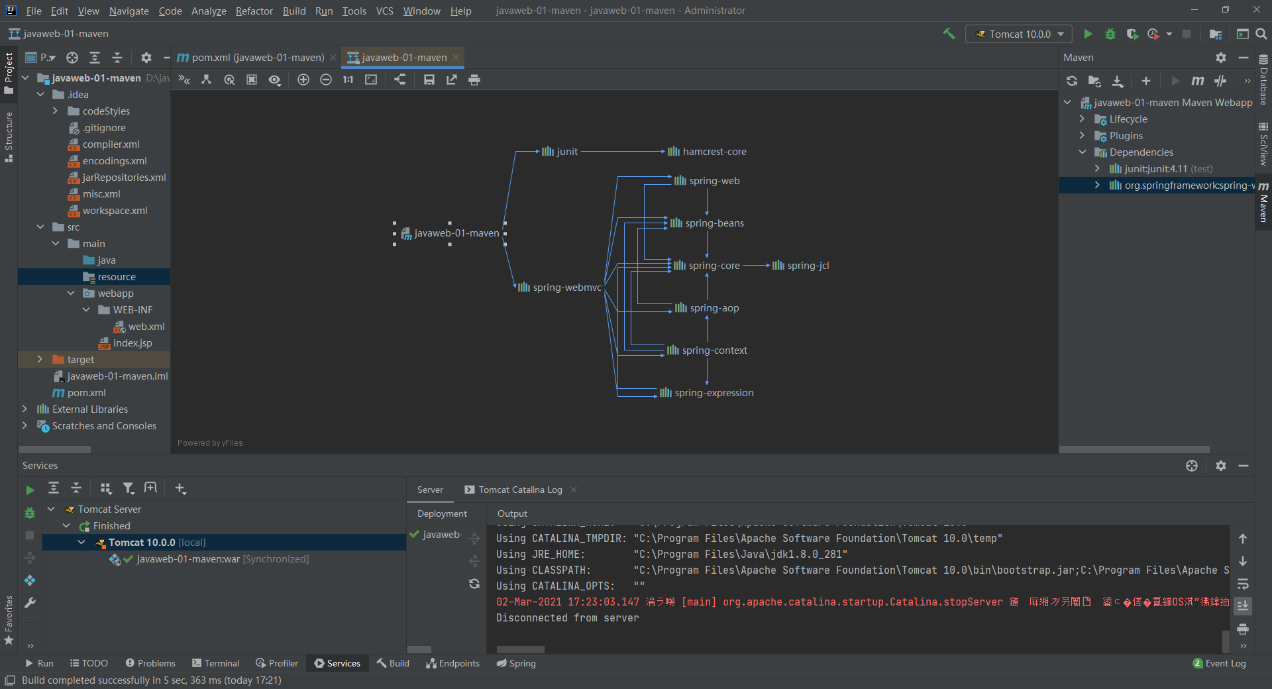Click the green Debug bug icon
Viewport: 1272px width, 689px height.
pos(1110,34)
